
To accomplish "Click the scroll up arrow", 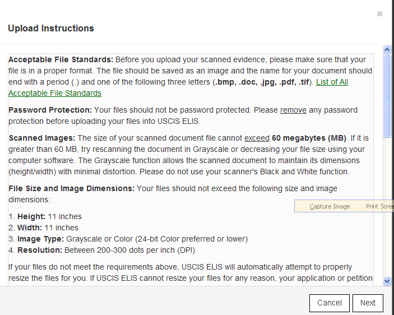I will tap(387, 50).
